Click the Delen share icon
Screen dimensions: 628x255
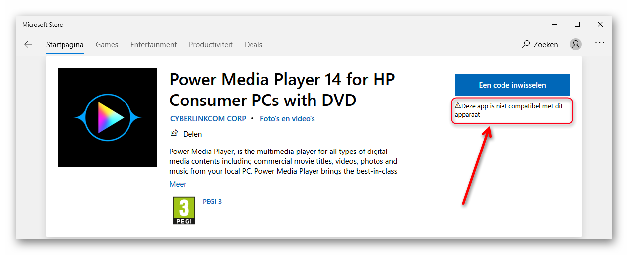pyautogui.click(x=174, y=133)
